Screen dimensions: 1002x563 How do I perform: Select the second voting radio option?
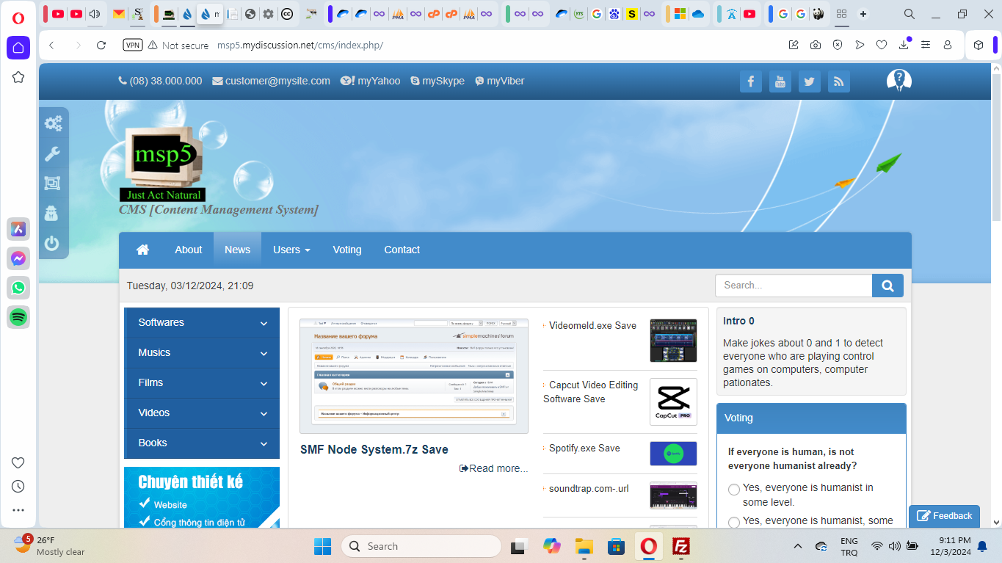click(x=733, y=522)
